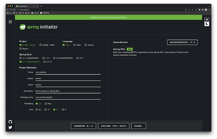Open the Twitter link icon

click(10, 127)
